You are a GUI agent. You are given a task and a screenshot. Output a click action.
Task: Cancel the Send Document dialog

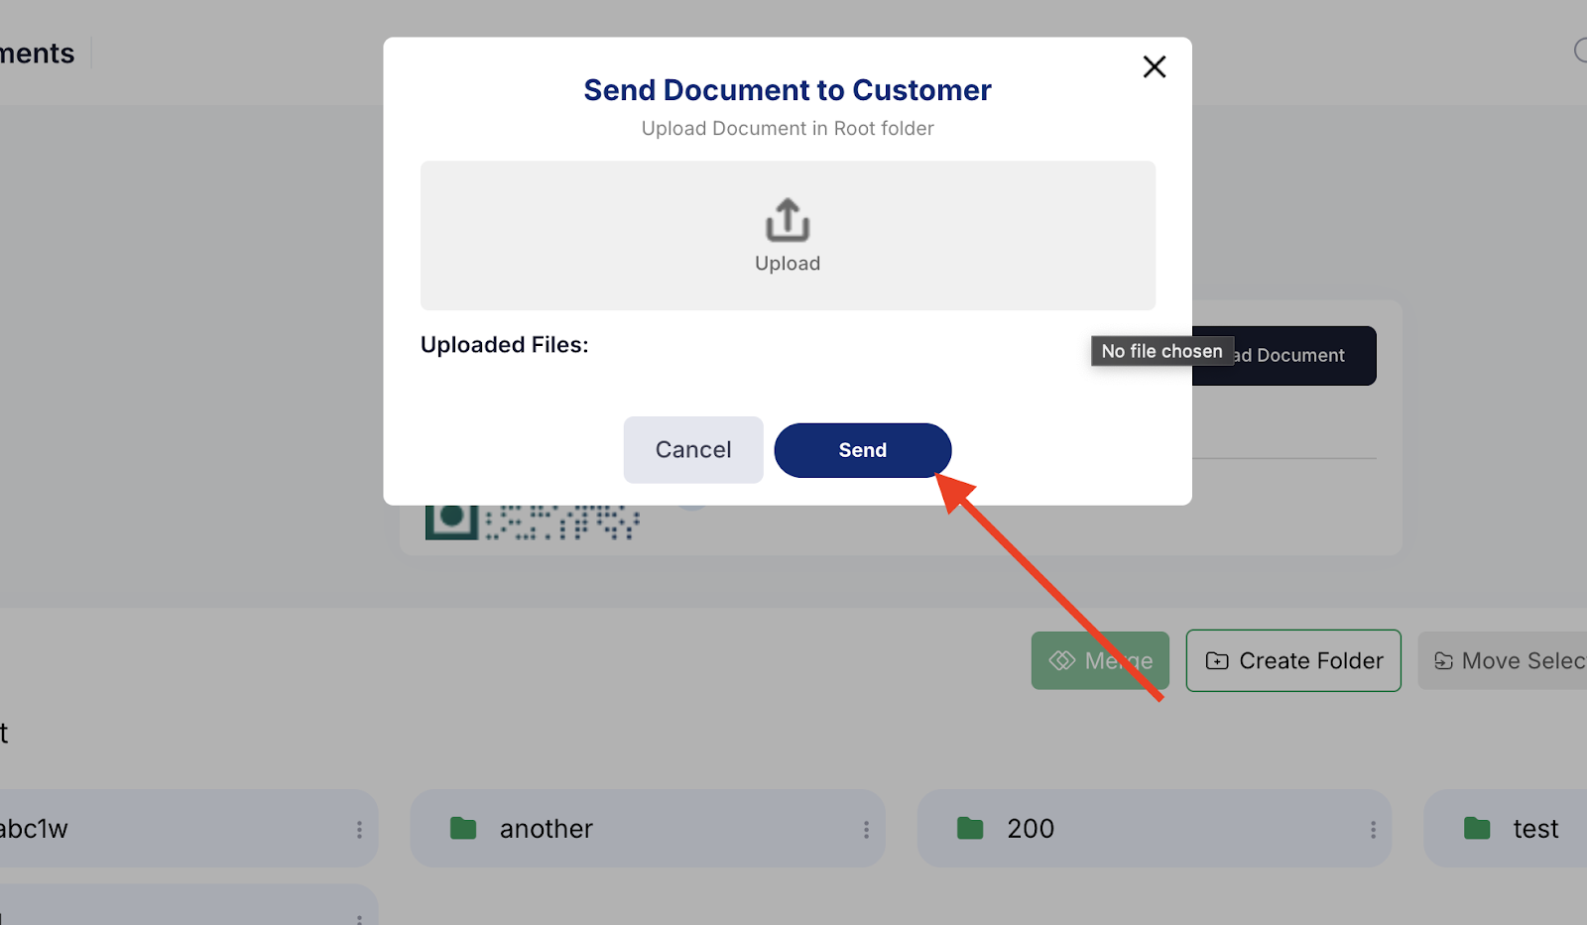point(693,450)
